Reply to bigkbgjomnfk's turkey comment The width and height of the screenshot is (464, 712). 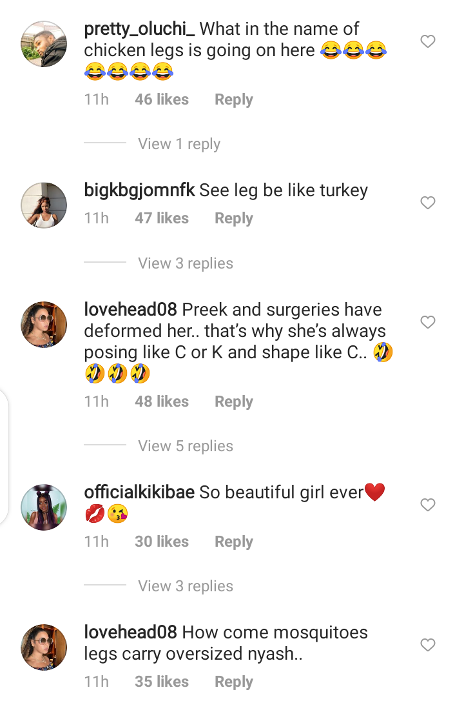pyautogui.click(x=233, y=218)
